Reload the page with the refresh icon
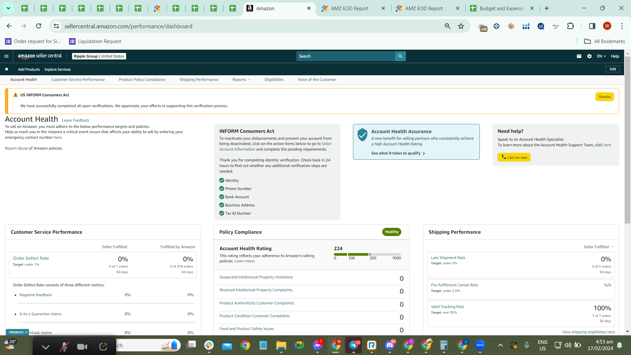The image size is (631, 355). click(x=39, y=26)
